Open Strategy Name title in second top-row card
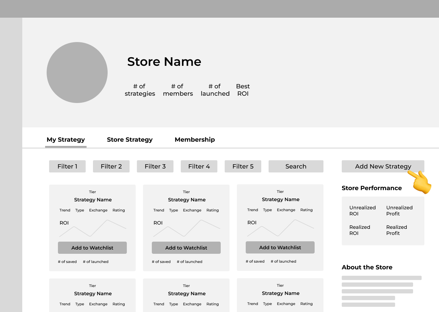 coord(187,200)
